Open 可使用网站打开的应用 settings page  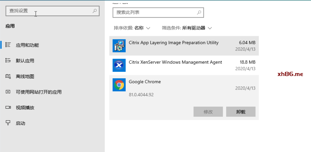coord(39,92)
